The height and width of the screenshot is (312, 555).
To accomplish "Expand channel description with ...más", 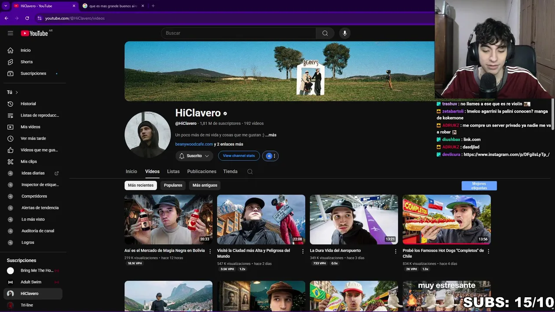I will click(x=271, y=135).
